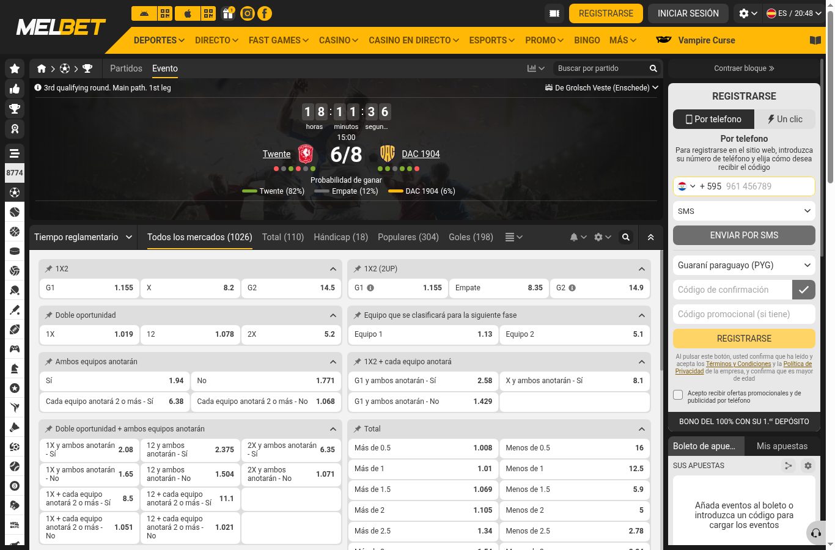The image size is (835, 550).
Task: Select the badminton shuttlecock icon
Action: point(15,427)
